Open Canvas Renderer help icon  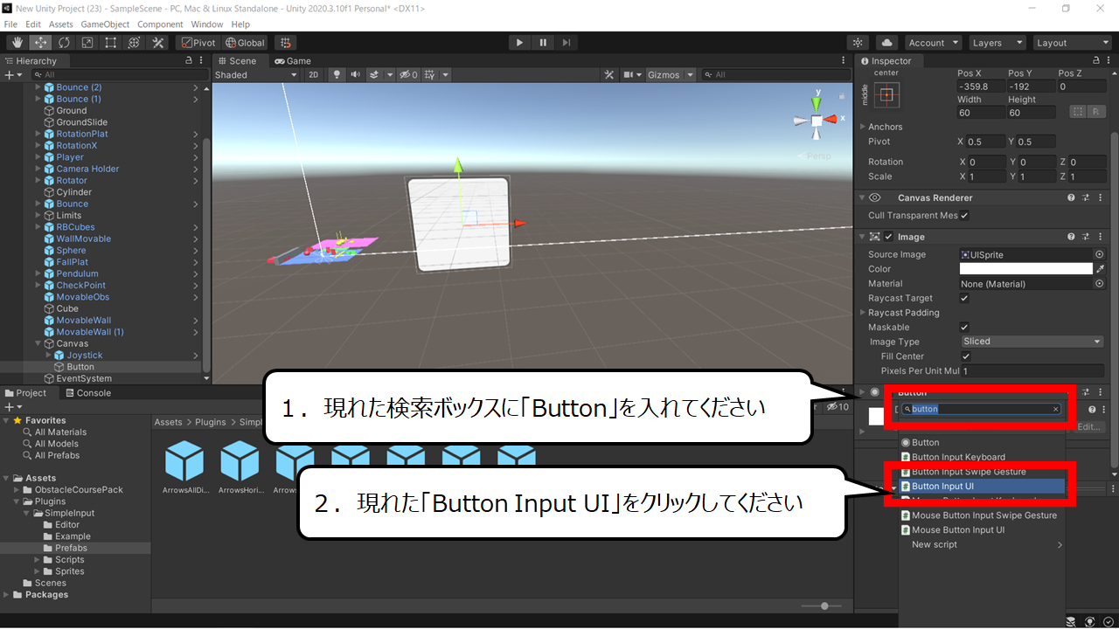1071,197
